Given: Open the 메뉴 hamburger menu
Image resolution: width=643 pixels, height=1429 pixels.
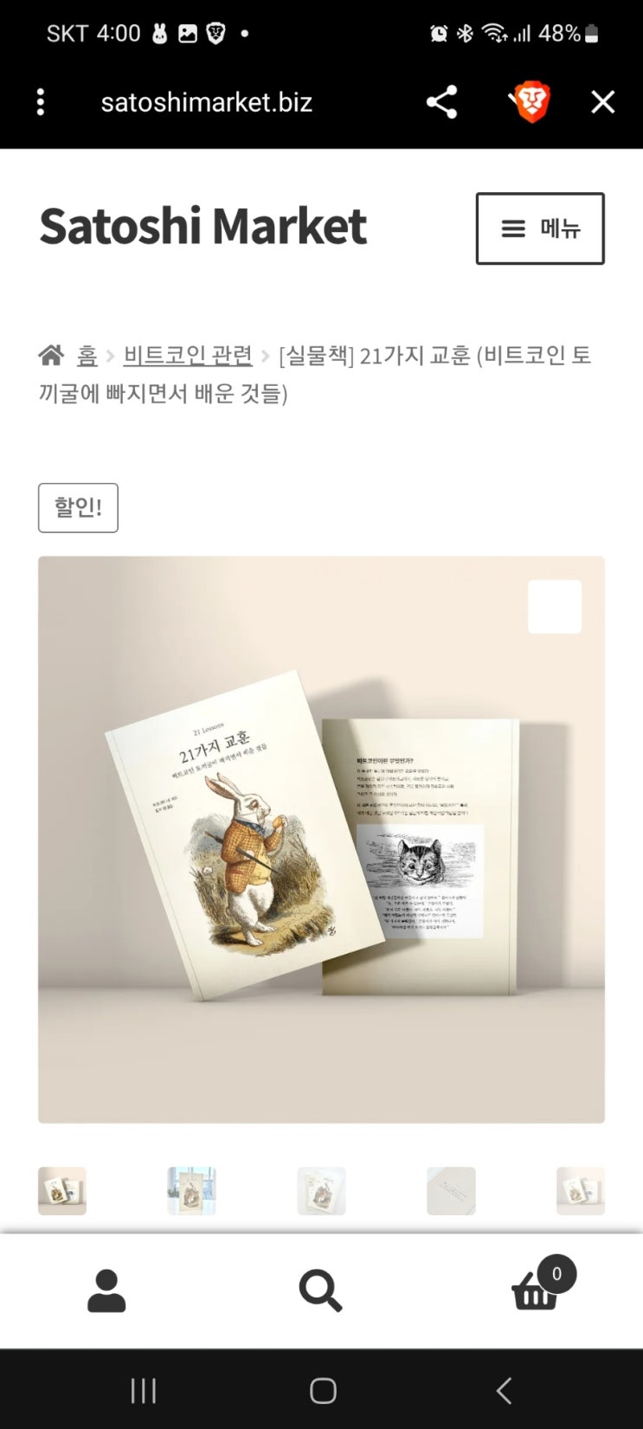Looking at the screenshot, I should 540,229.
